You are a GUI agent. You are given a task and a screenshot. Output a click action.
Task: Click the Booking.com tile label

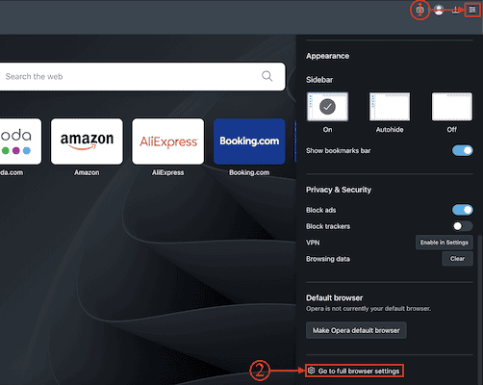point(249,172)
